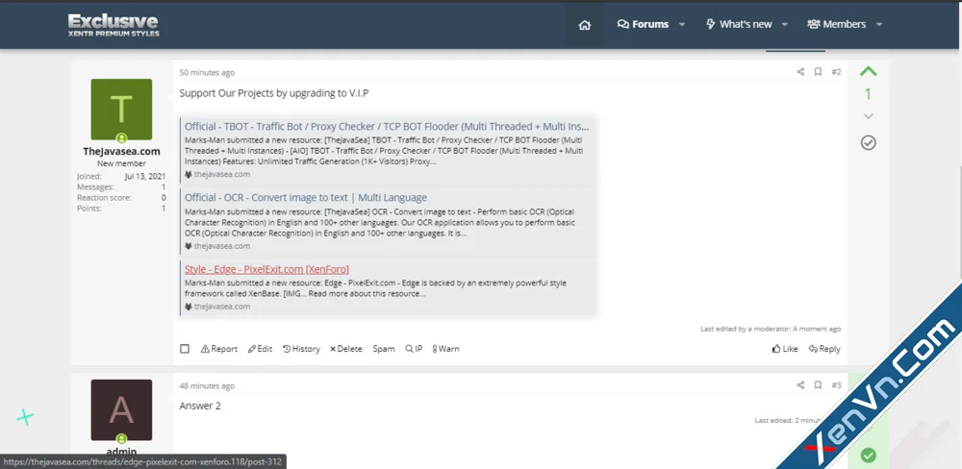Open the What's new nav tab
This screenshot has height=469, width=962.
click(739, 25)
